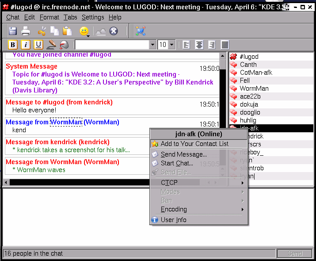Open the Settings menu
The height and width of the screenshot is (261, 316).
(93, 17)
